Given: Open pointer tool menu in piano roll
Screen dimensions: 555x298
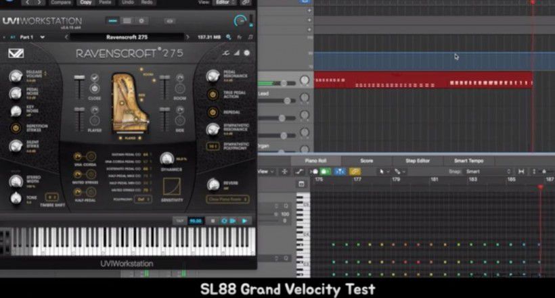Looking at the screenshot, I should click(x=383, y=172).
